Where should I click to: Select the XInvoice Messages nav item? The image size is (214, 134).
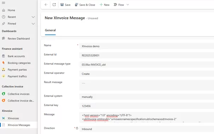coord(19,125)
